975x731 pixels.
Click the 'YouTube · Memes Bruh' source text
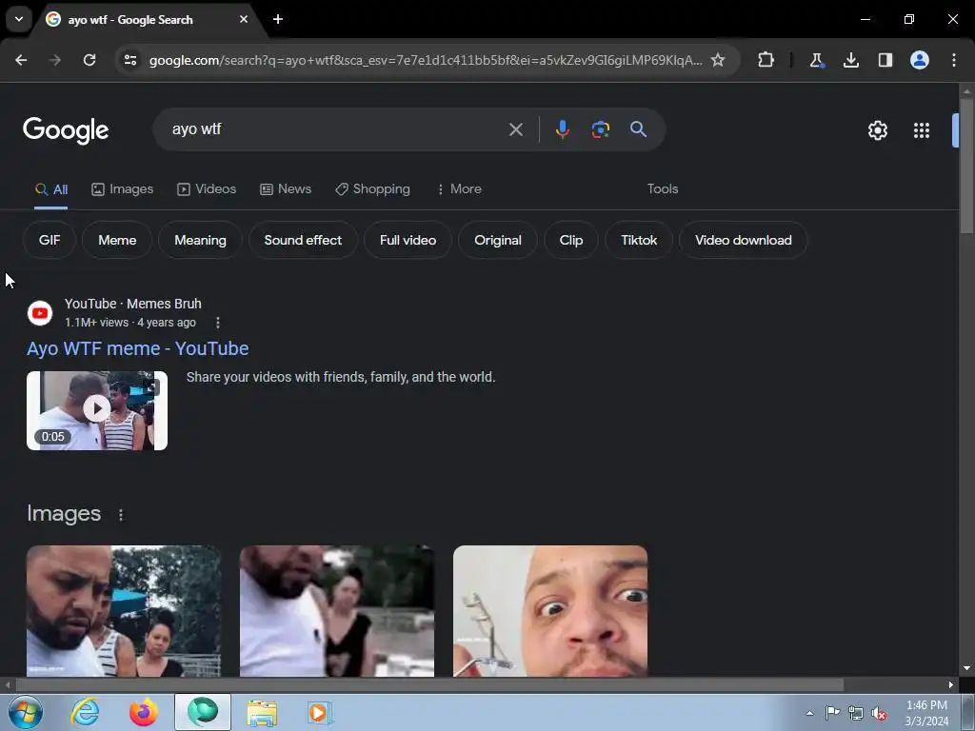(133, 304)
